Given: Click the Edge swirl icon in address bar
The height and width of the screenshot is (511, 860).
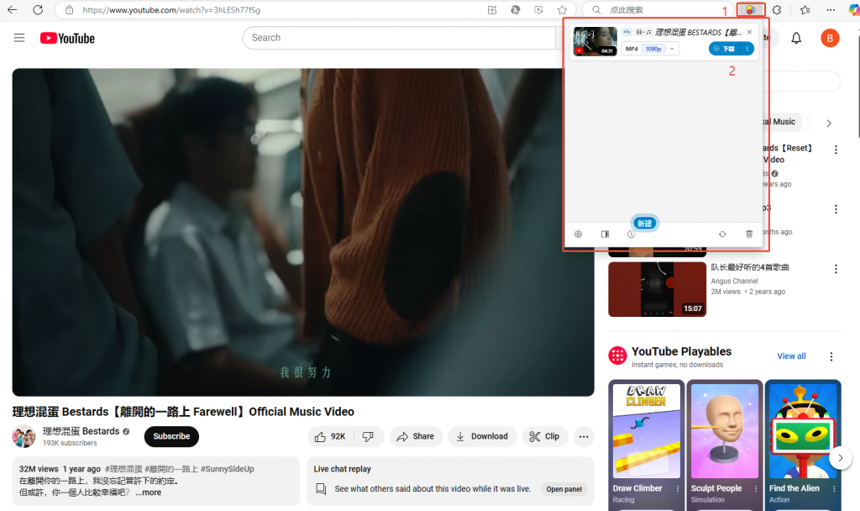Looking at the screenshot, I should pyautogui.click(x=516, y=10).
